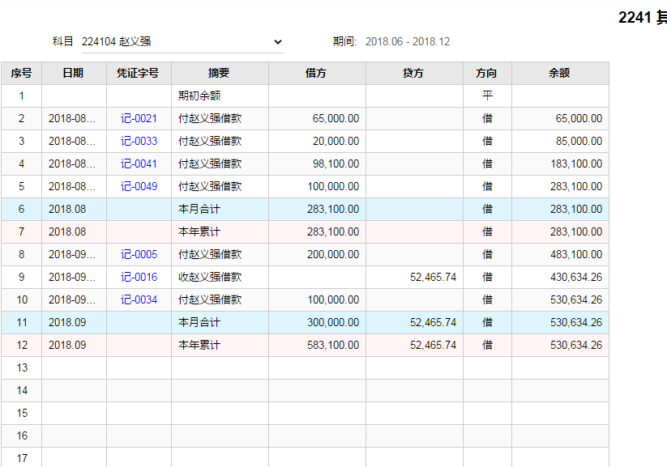
Task: Open voucher link 记-0034
Action: tap(139, 299)
